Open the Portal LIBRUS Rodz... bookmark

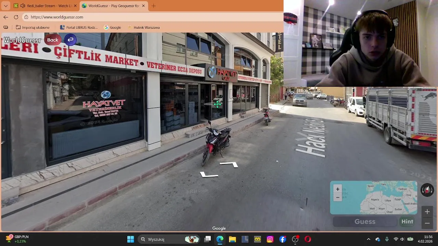(x=79, y=27)
